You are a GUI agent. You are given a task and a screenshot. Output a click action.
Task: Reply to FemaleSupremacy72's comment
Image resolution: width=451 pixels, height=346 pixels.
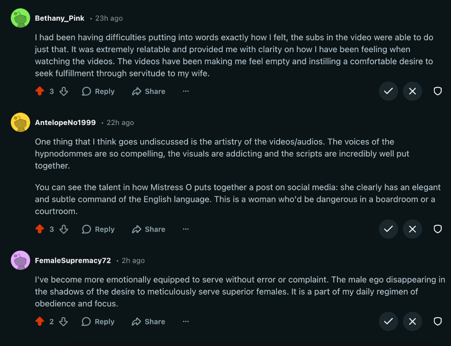(x=98, y=322)
